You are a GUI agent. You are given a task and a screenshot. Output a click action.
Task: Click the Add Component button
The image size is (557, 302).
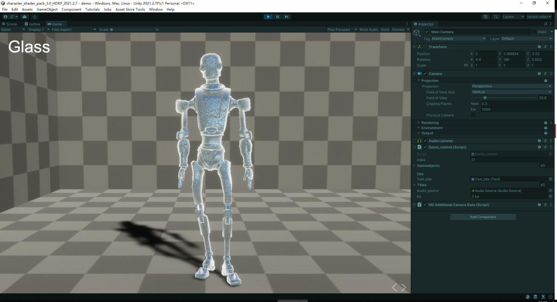click(483, 216)
